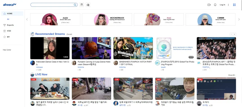Follow CERRRR via Follow Me button
Viewport: 242px width, 107px height.
tap(221, 22)
